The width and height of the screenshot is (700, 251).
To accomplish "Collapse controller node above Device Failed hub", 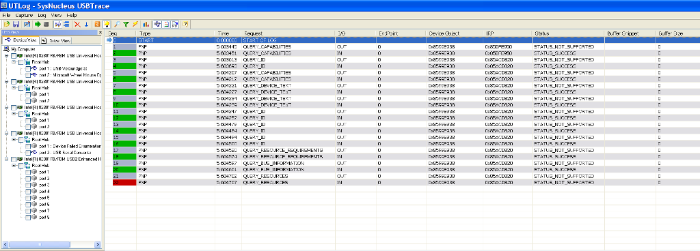I will click(6, 133).
